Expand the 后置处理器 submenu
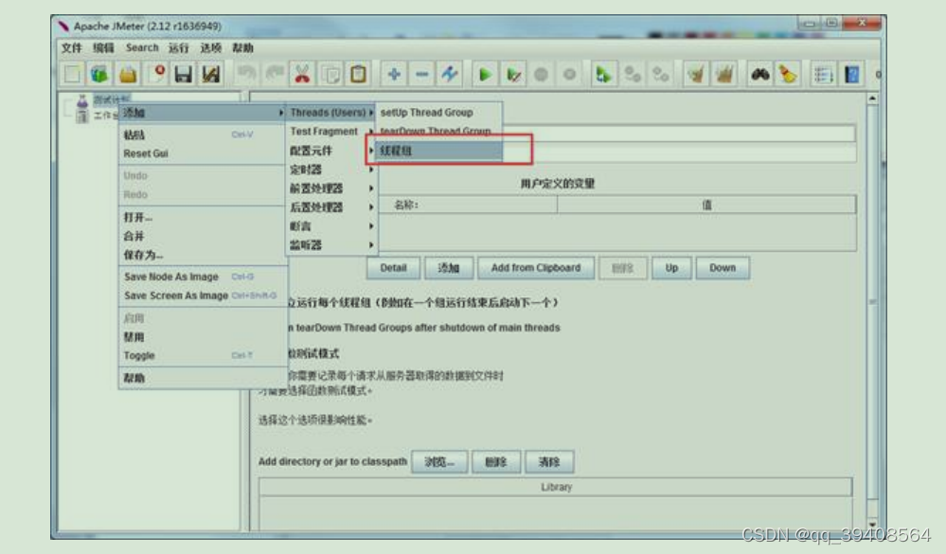Image resolution: width=946 pixels, height=554 pixels. point(330,207)
